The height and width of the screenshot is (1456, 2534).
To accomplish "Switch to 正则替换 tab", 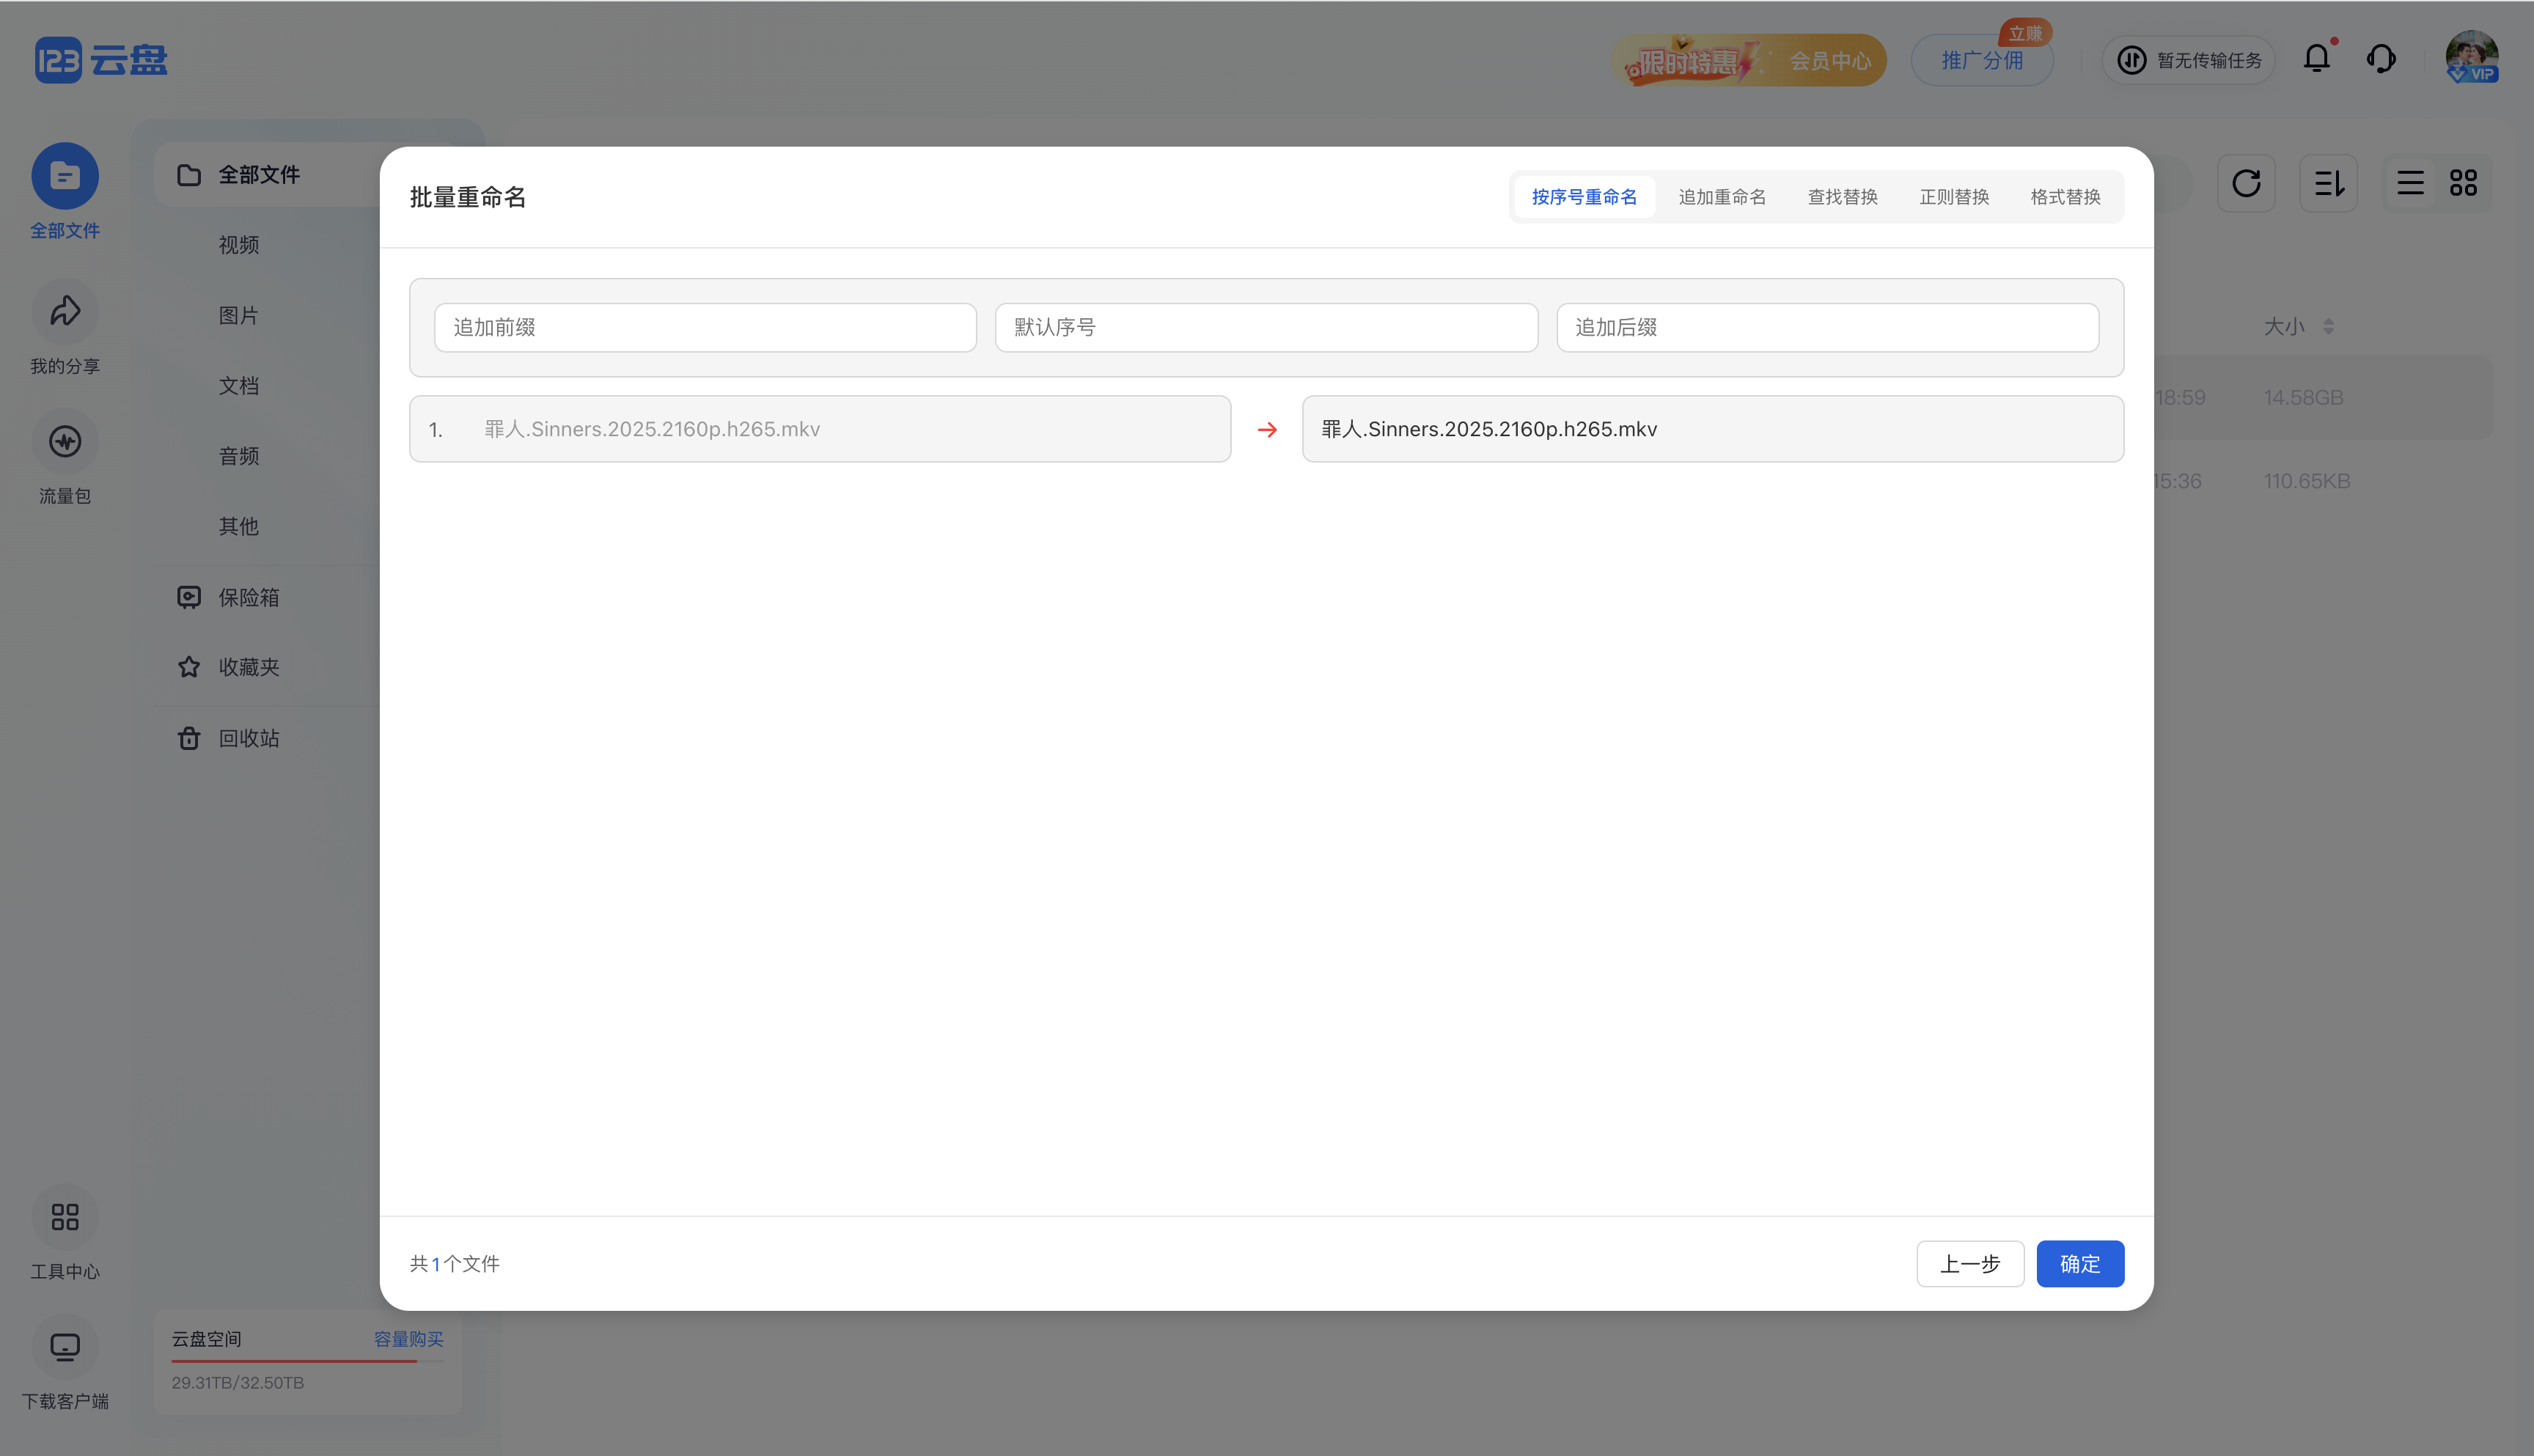I will [x=1953, y=197].
